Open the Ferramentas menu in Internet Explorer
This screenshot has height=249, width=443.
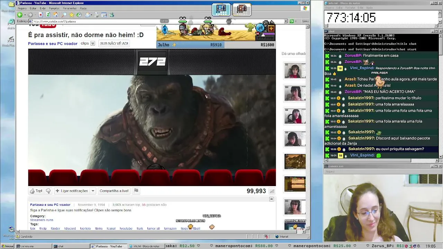(70, 8)
